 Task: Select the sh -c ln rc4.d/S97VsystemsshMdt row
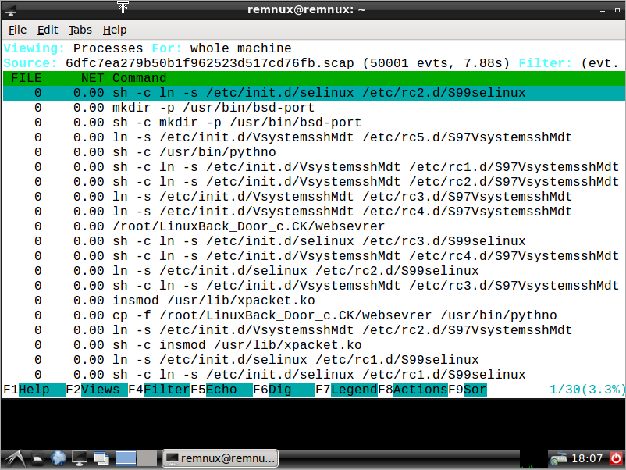315,256
